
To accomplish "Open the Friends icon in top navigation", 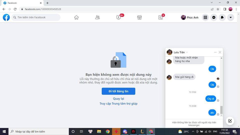I will click(97, 17).
